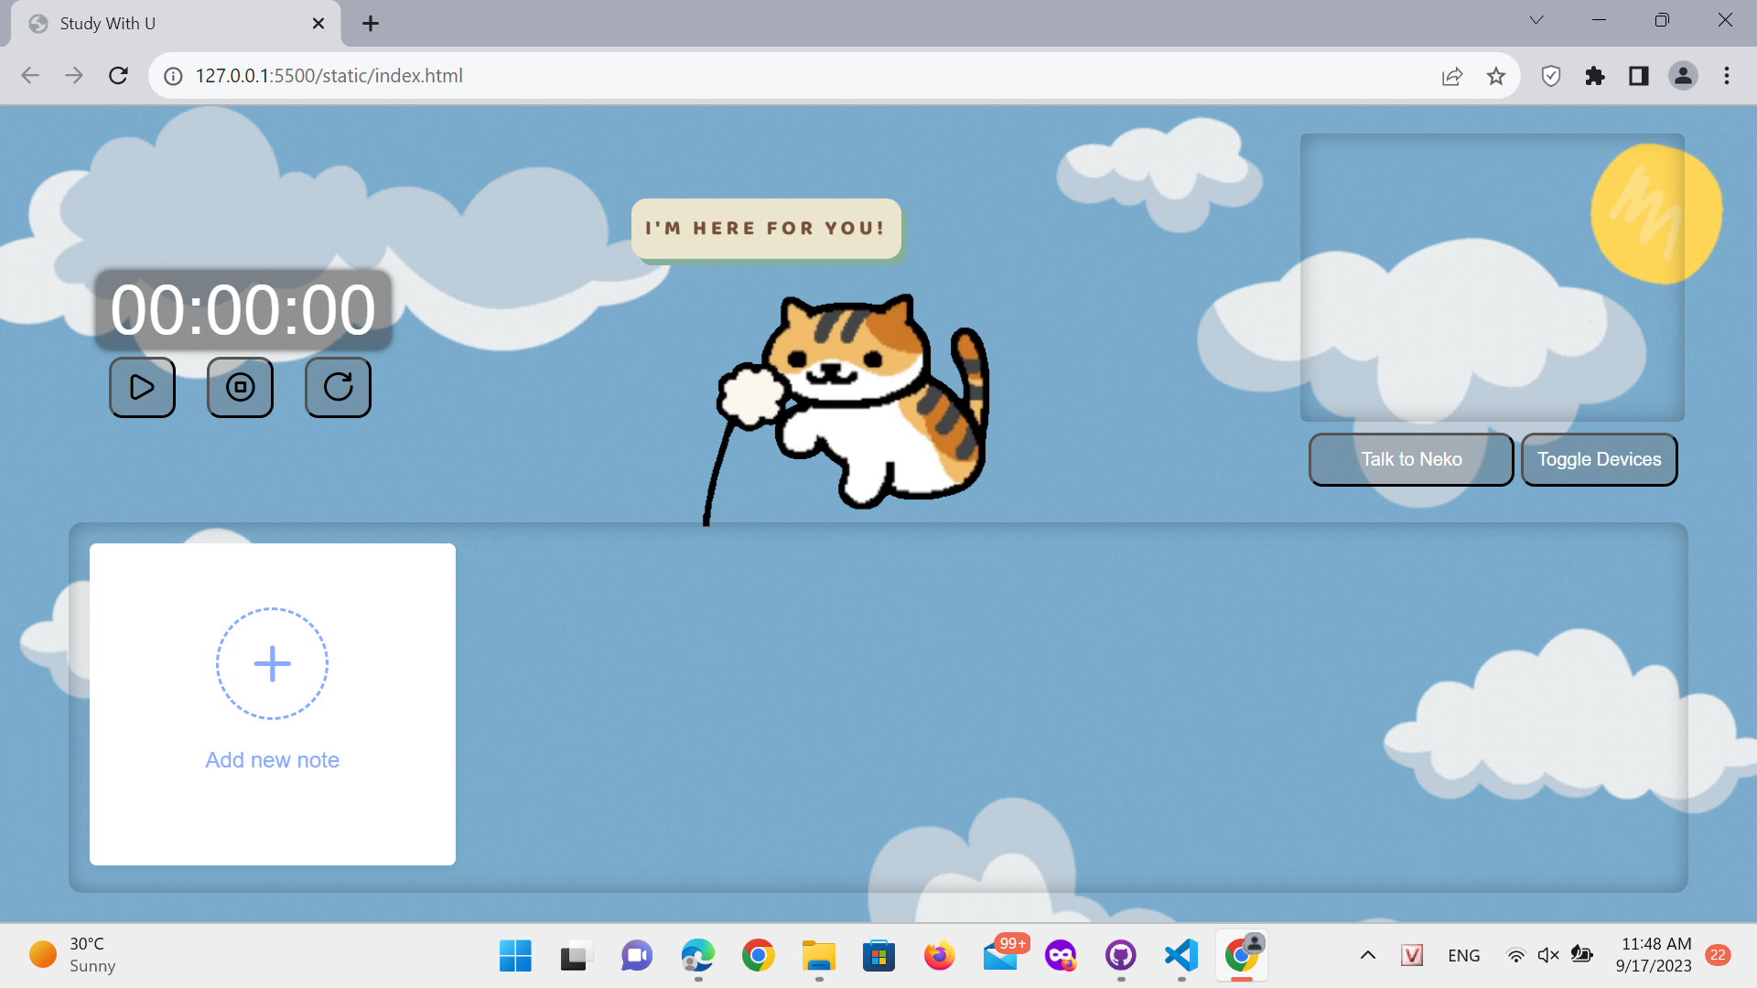Click the Talk to Neko button
Screen dimensions: 1757x988
1411,459
